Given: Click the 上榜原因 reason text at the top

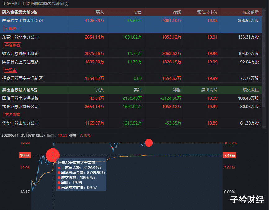Looking at the screenshot, I should (x=36, y=3).
